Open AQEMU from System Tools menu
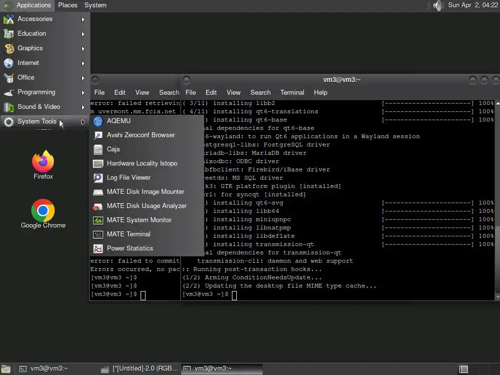Image resolution: width=500 pixels, height=375 pixels. [x=146, y=121]
